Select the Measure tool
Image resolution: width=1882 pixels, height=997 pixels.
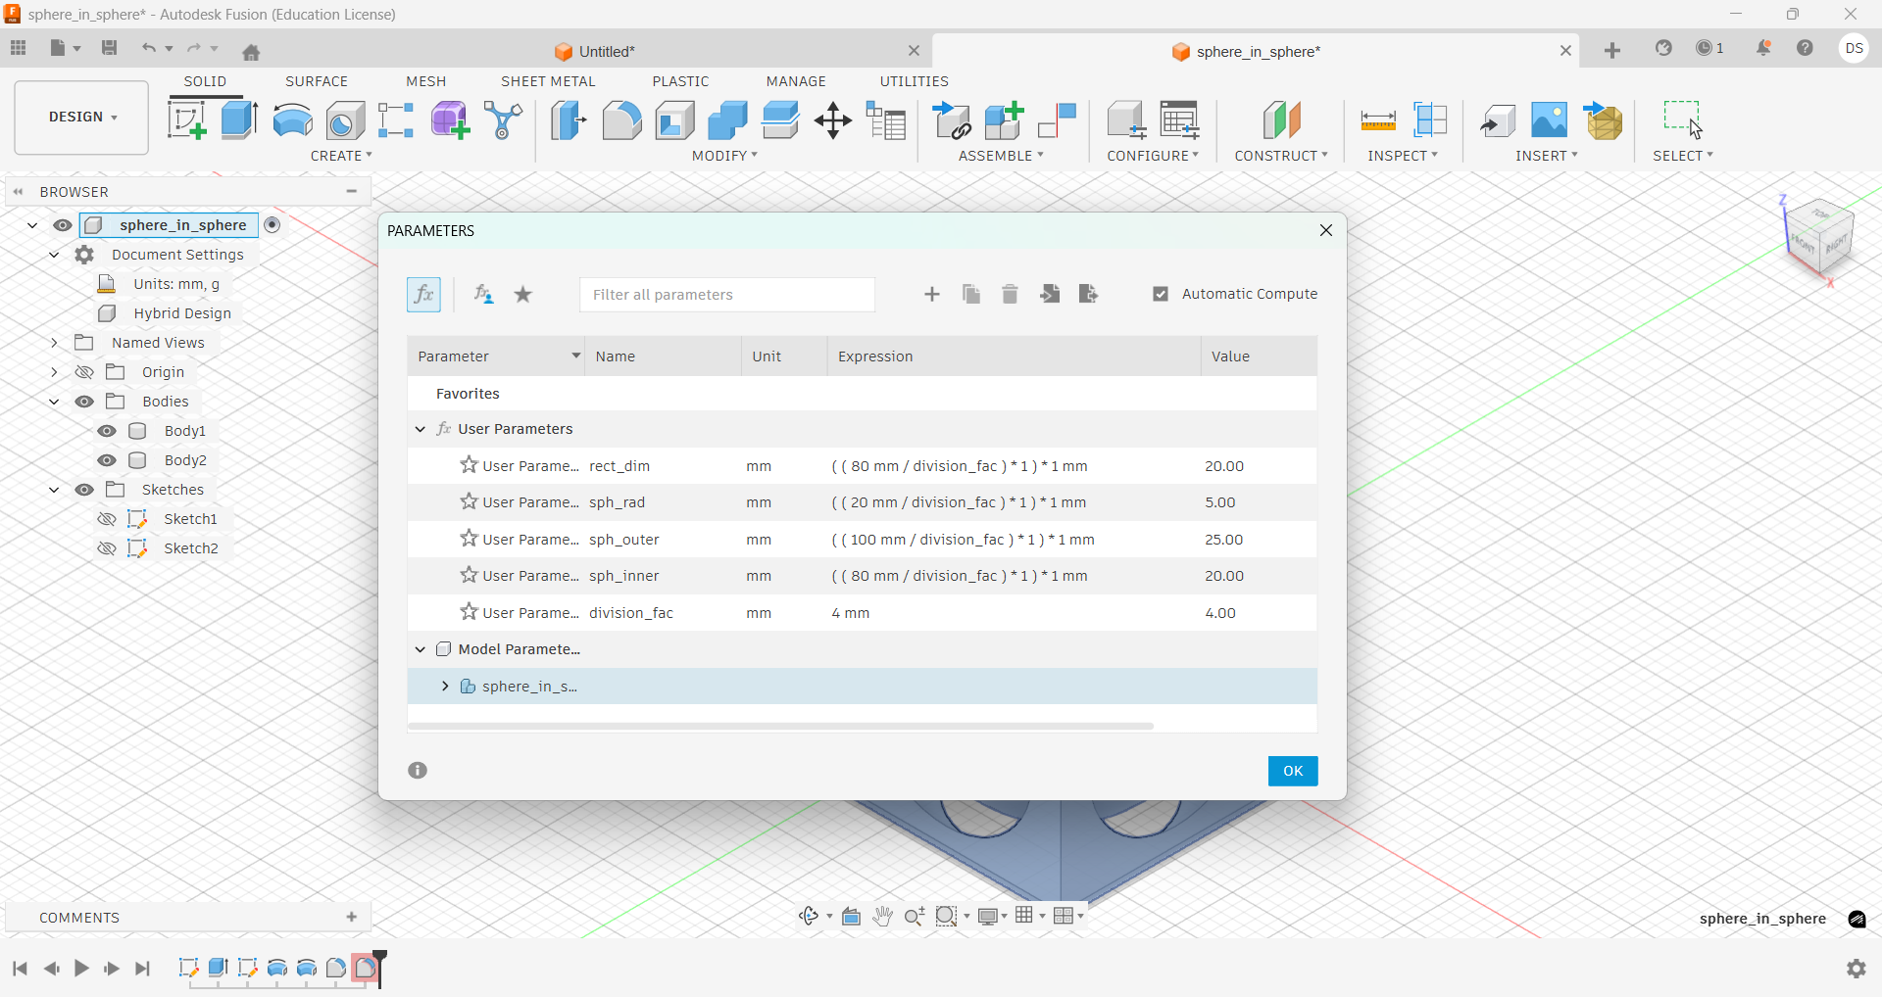(x=1378, y=120)
